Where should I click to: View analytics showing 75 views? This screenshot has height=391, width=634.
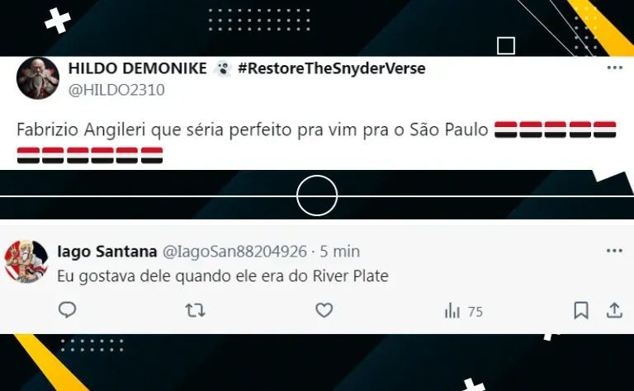pyautogui.click(x=463, y=312)
